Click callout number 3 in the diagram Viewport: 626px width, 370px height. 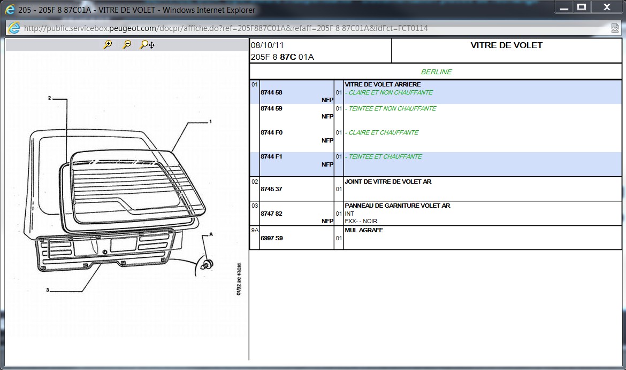point(48,290)
